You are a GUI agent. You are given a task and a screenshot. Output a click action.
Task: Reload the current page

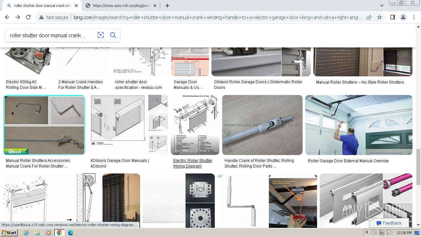[28, 17]
